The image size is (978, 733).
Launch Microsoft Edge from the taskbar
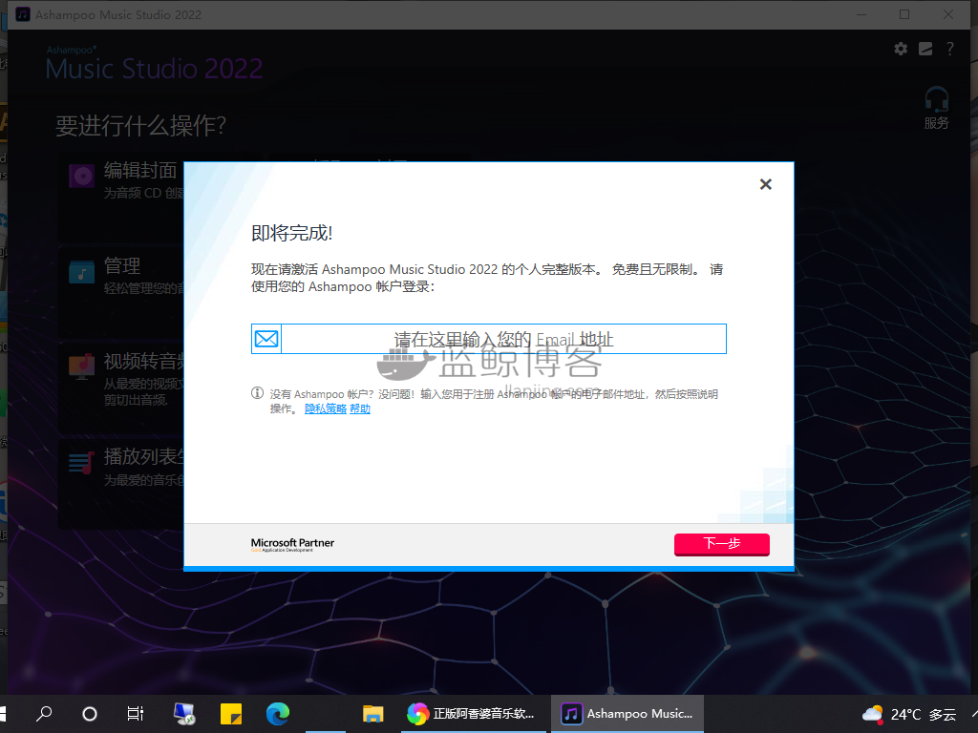click(278, 714)
